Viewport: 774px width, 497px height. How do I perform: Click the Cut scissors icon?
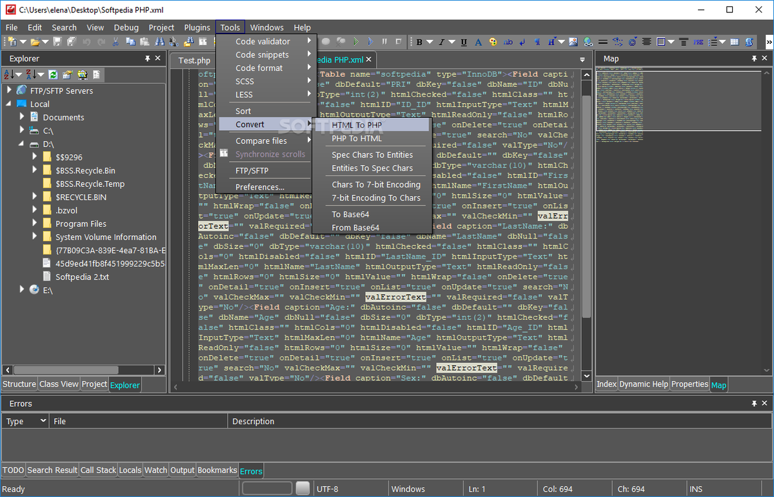tap(115, 42)
